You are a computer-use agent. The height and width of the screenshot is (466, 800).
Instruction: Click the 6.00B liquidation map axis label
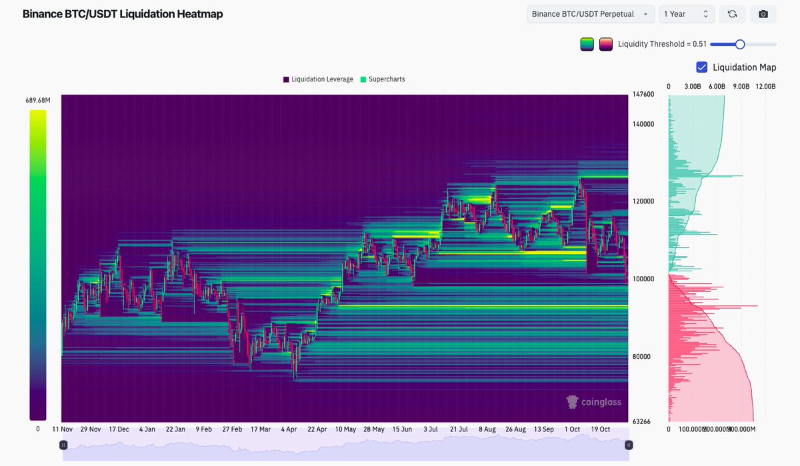[x=717, y=87]
